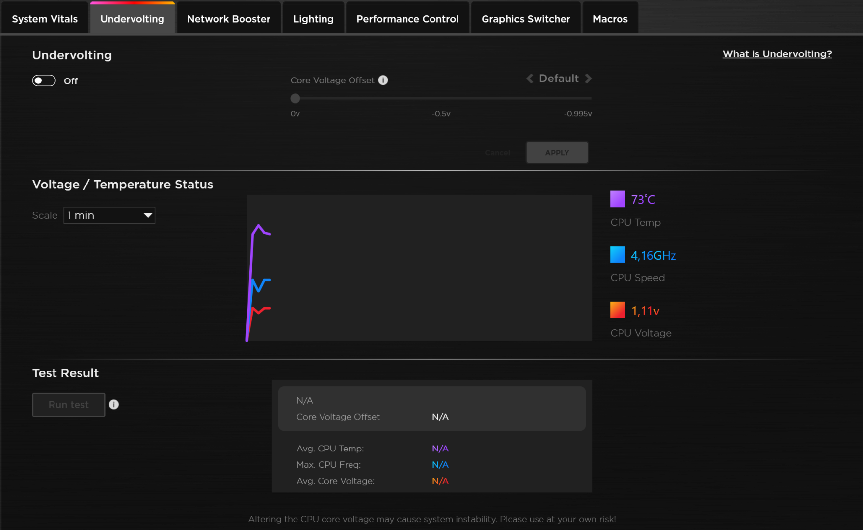Viewport: 863px width, 530px height.
Task: Click the orange CPU Voltage color square
Action: point(618,310)
